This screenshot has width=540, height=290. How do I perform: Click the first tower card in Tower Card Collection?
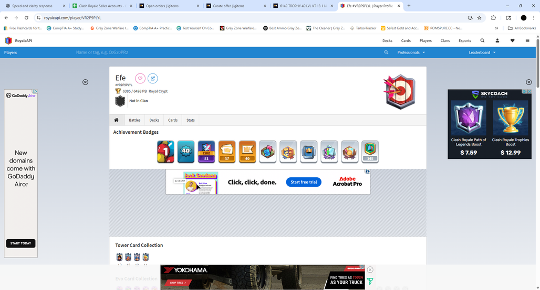tap(119, 257)
